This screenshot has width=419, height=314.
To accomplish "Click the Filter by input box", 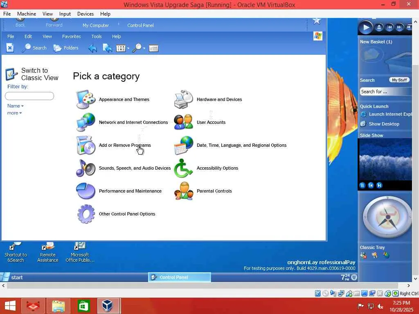I will pyautogui.click(x=29, y=96).
